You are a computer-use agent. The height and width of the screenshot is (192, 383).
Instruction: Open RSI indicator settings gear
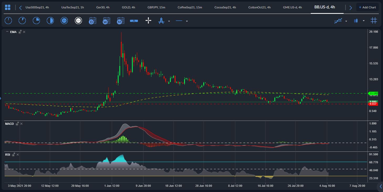(x=13, y=155)
